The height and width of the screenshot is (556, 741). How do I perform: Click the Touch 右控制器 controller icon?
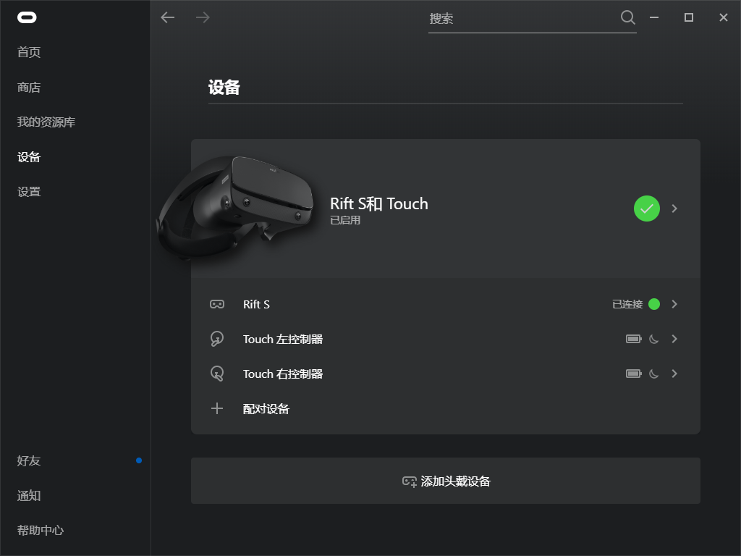(x=216, y=374)
